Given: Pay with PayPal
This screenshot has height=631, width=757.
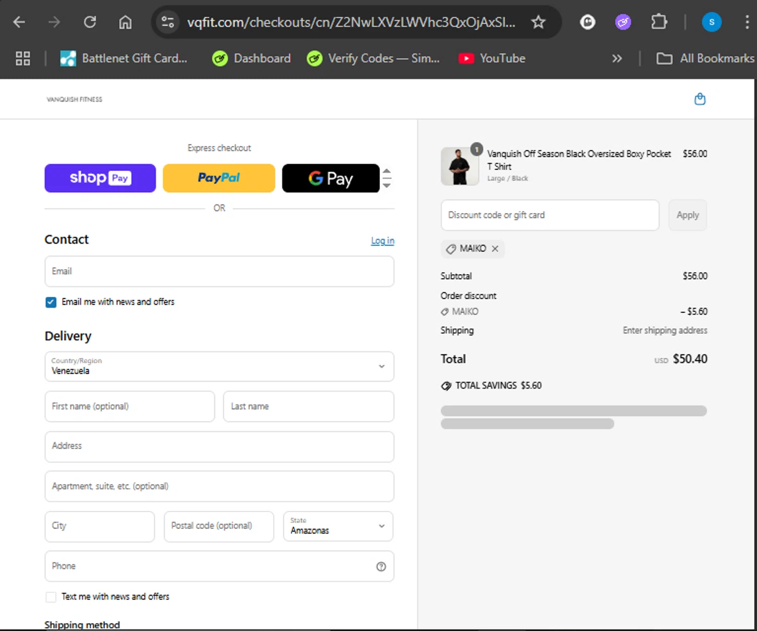Looking at the screenshot, I should pos(219,178).
